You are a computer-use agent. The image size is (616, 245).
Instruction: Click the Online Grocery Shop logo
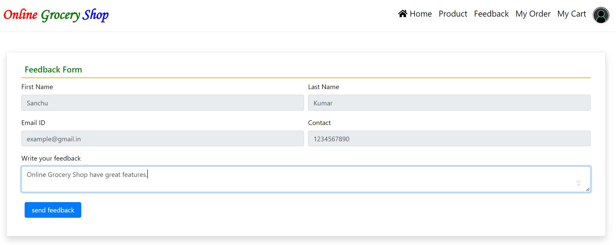(x=56, y=15)
